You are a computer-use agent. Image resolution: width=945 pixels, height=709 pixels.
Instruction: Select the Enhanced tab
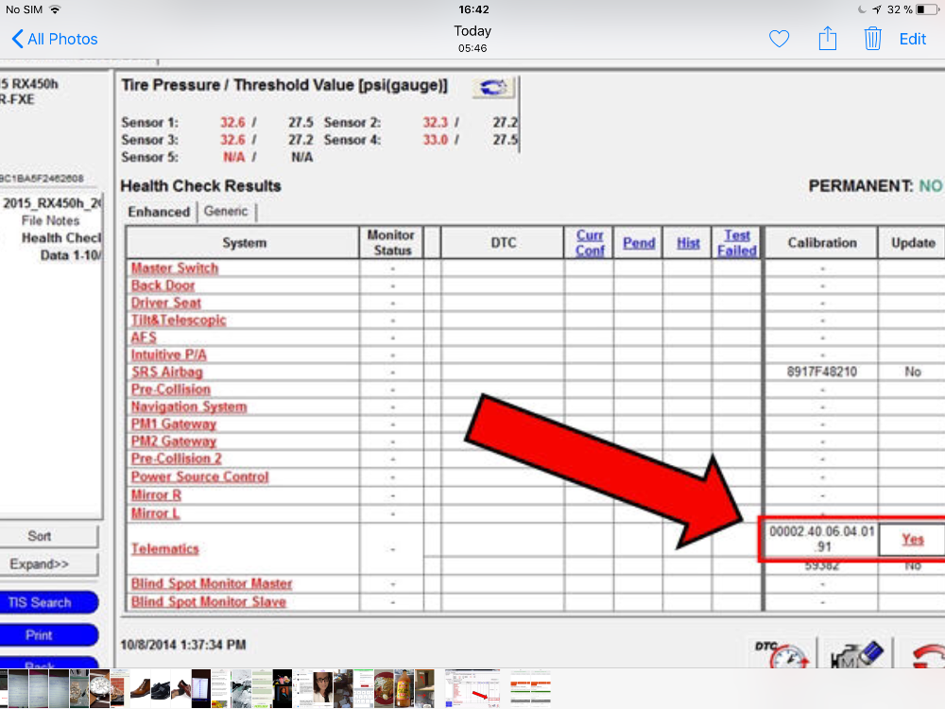coord(159,212)
